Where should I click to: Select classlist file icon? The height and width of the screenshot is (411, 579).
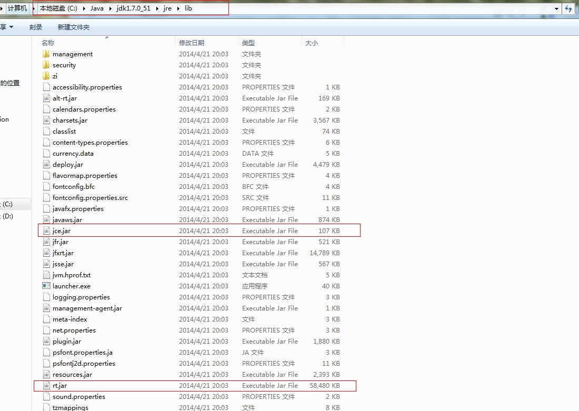(46, 132)
